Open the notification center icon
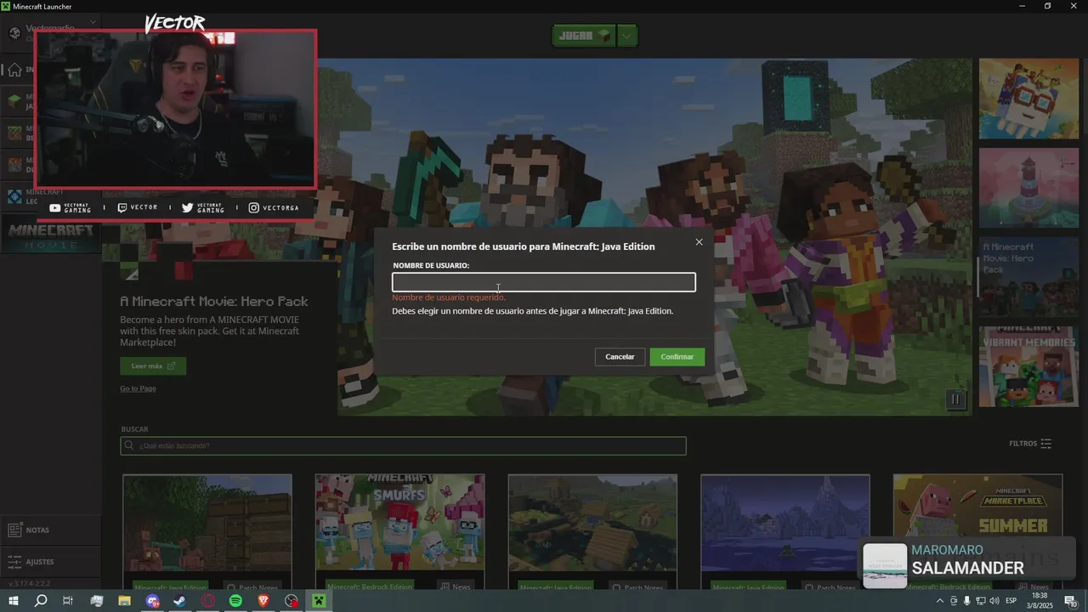Image resolution: width=1088 pixels, height=612 pixels. [x=1069, y=601]
